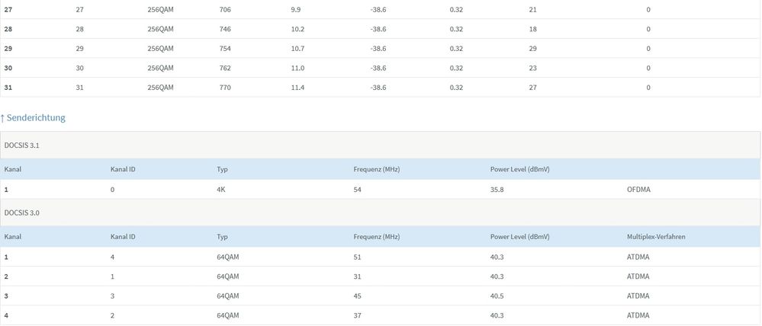Click the 0.32 value in channel 27 row
Screen dimensions: 762x326
(456, 10)
